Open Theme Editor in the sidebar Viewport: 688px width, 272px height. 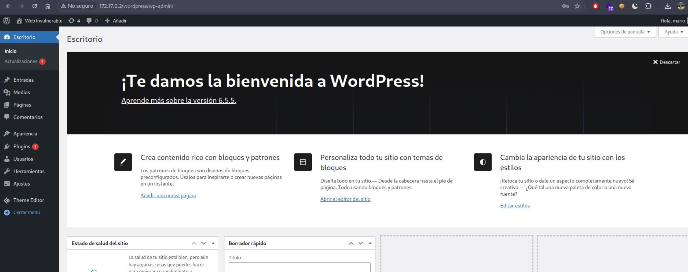[29, 200]
